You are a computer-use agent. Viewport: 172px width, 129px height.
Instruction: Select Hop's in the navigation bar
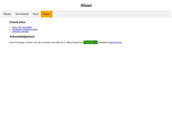coord(36,14)
